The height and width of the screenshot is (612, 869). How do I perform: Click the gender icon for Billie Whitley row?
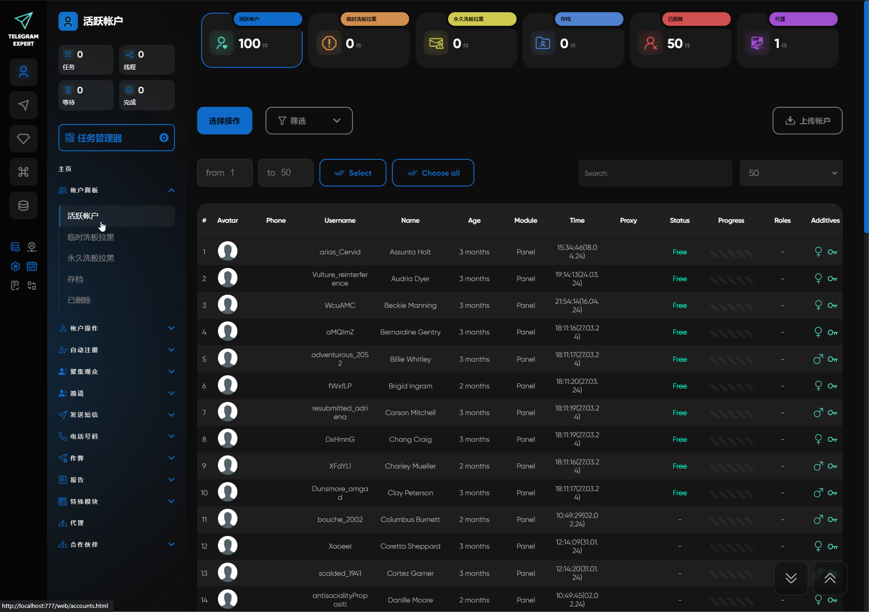tap(818, 359)
